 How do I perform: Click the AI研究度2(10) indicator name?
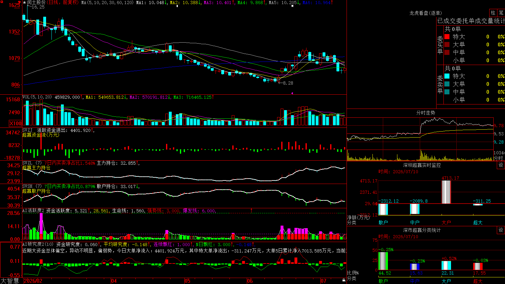pyautogui.click(x=38, y=244)
